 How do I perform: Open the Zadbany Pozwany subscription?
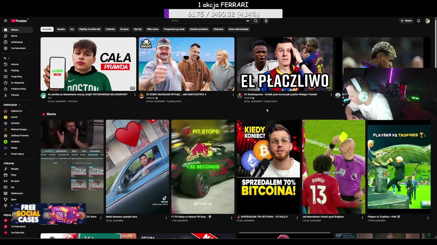click(x=18, y=135)
